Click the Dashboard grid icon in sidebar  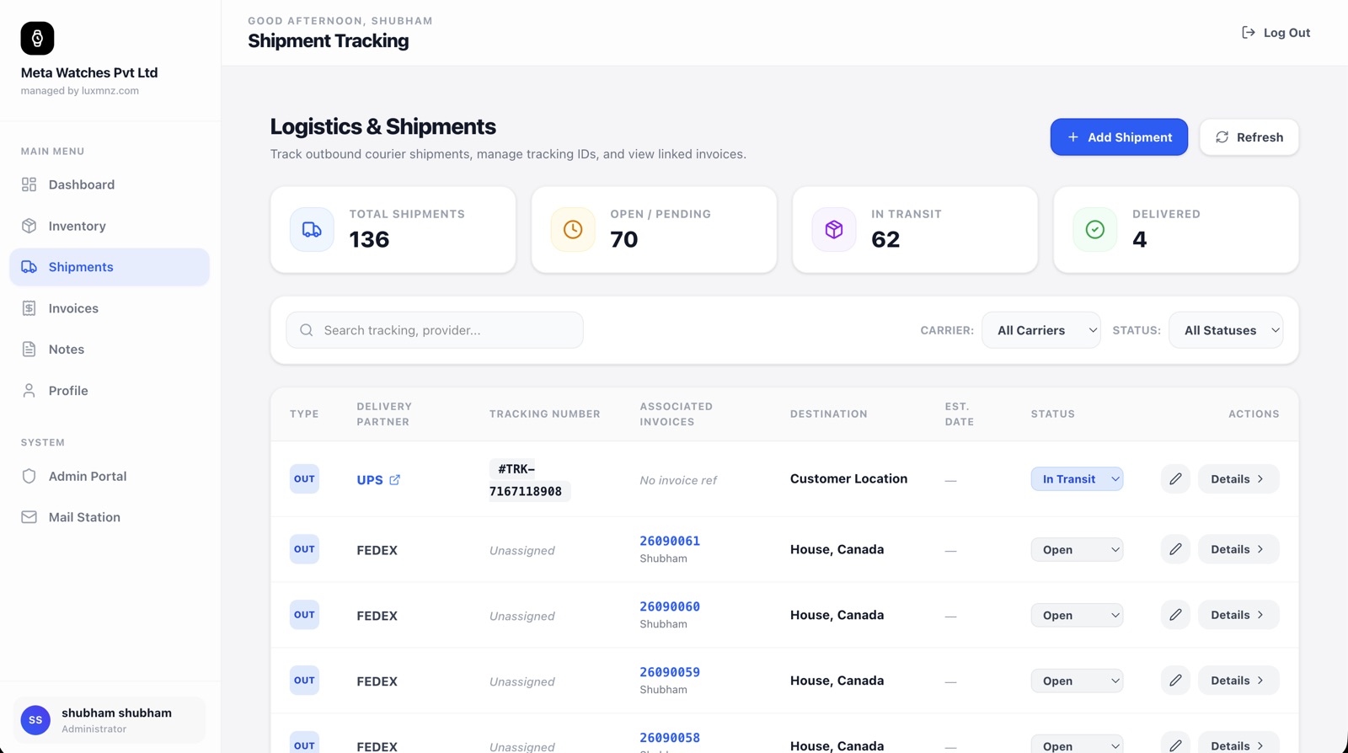point(29,184)
